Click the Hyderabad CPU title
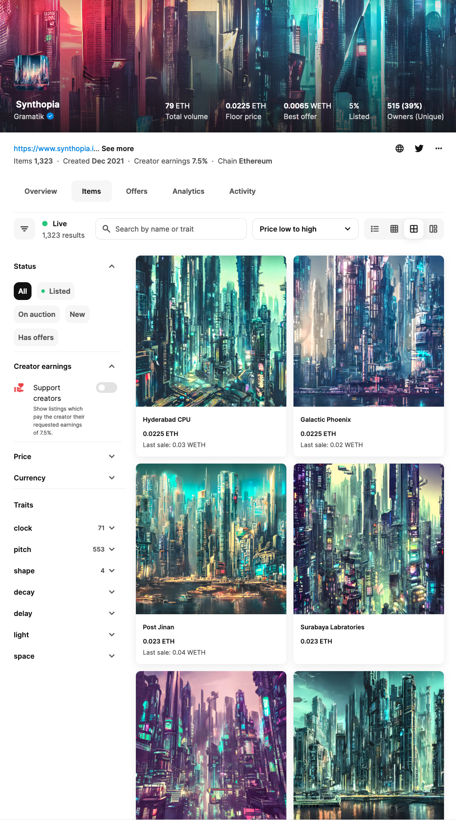Screen dimensions: 456x820 tap(167, 420)
